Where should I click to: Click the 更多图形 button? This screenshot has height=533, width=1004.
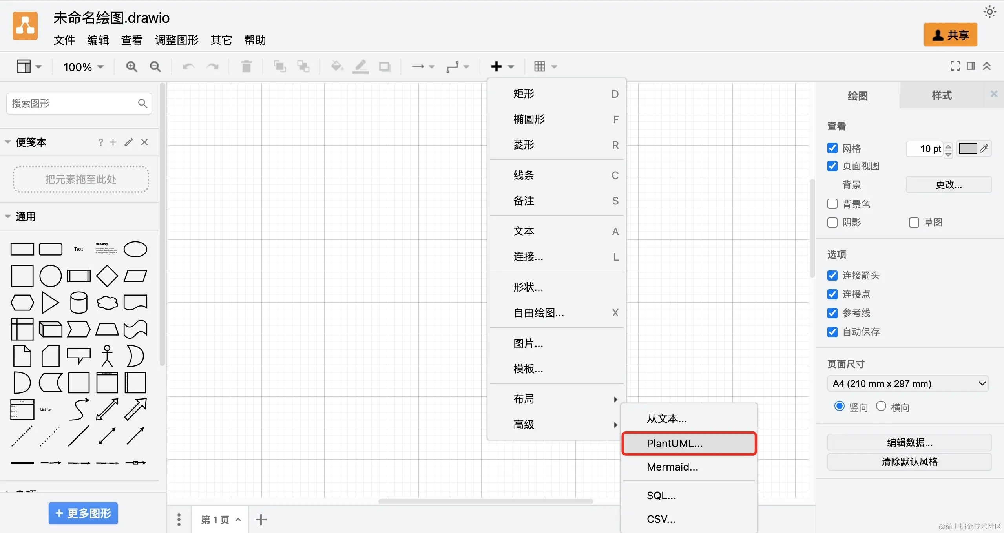click(x=83, y=513)
